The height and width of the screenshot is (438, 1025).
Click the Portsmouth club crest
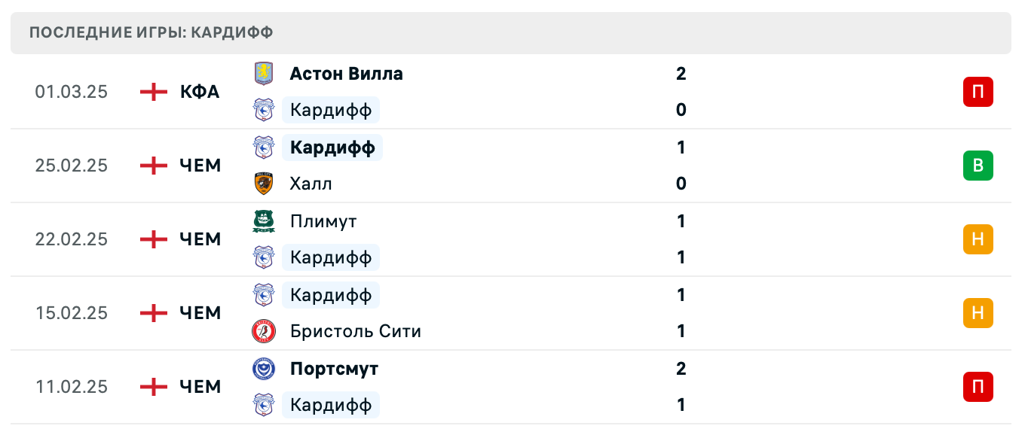[264, 368]
